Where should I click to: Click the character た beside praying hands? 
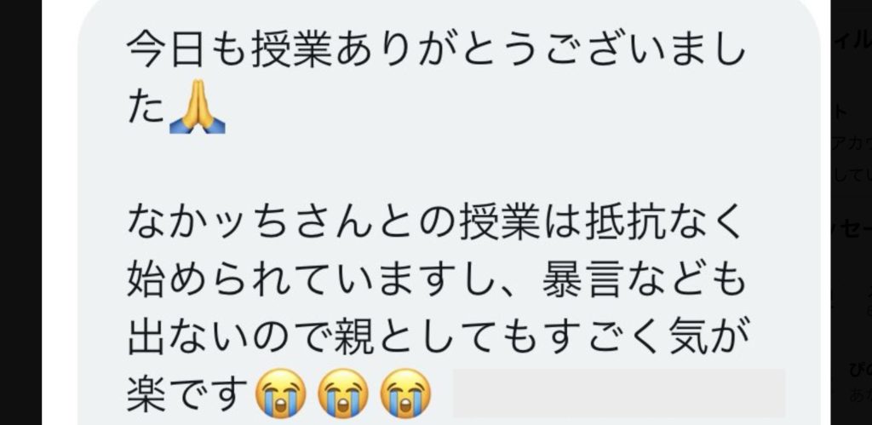146,110
